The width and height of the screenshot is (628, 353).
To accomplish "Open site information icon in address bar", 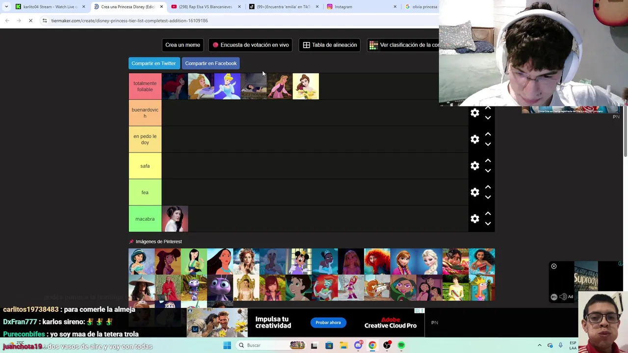I will [45, 21].
